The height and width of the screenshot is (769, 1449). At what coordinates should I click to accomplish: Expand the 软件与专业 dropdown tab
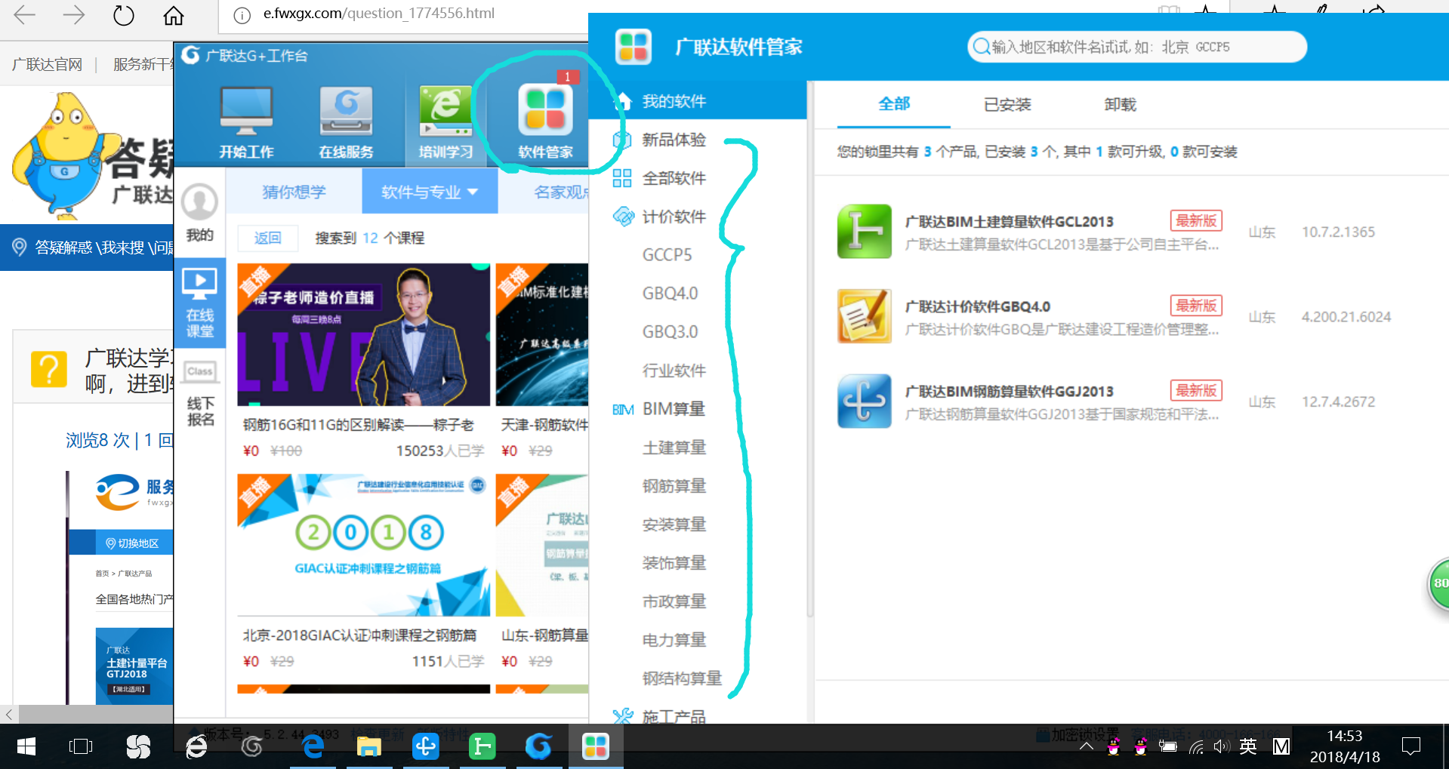click(430, 192)
